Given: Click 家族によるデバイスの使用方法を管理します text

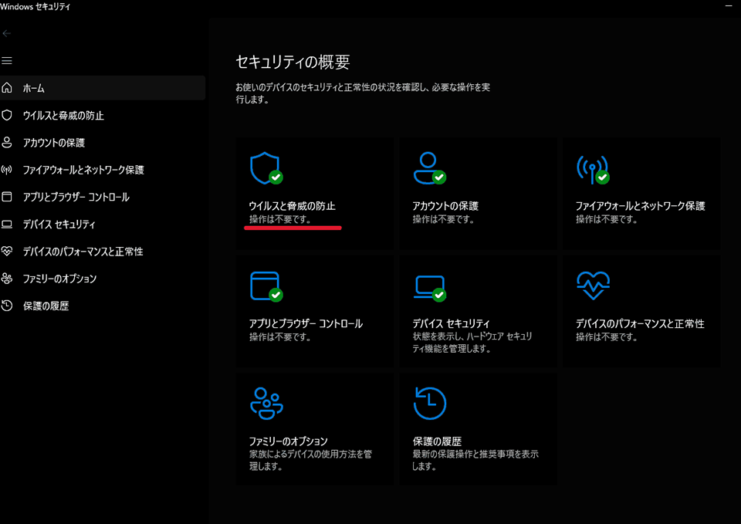Looking at the screenshot, I should (x=310, y=460).
